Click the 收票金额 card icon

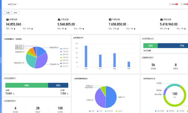8,19
